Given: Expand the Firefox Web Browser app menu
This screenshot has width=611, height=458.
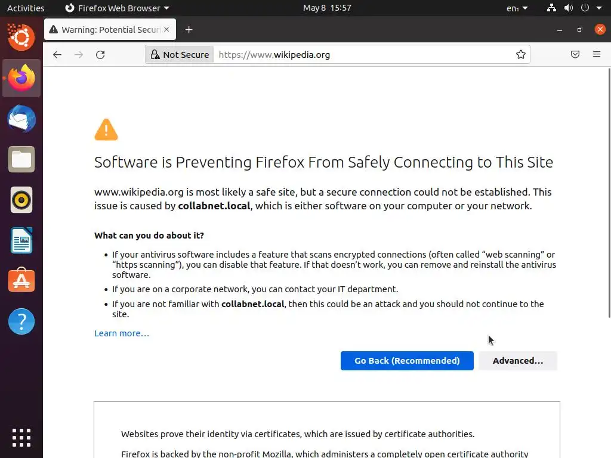Looking at the screenshot, I should tap(117, 8).
